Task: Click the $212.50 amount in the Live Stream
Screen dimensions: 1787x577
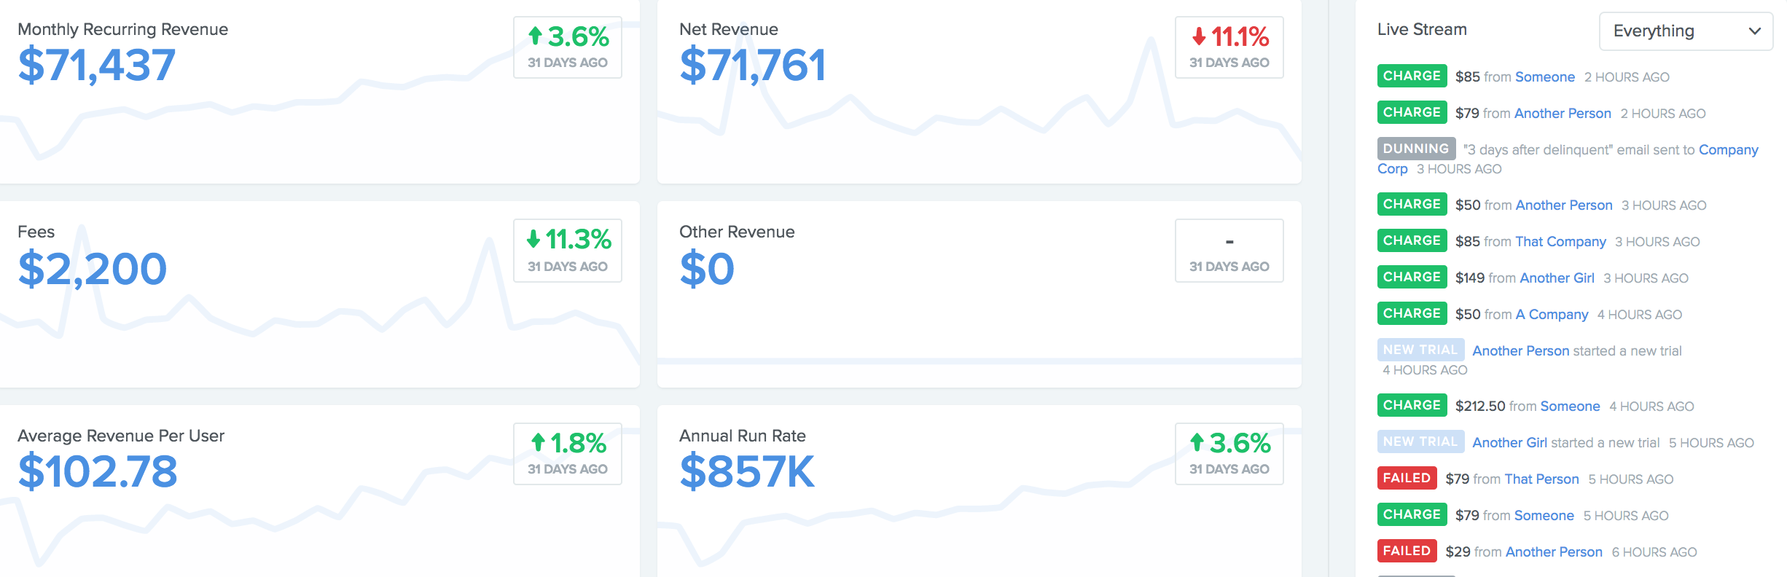Action: point(1480,407)
